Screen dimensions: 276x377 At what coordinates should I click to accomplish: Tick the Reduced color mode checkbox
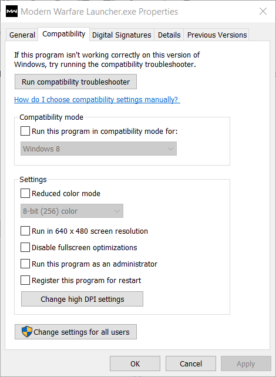tap(25, 193)
